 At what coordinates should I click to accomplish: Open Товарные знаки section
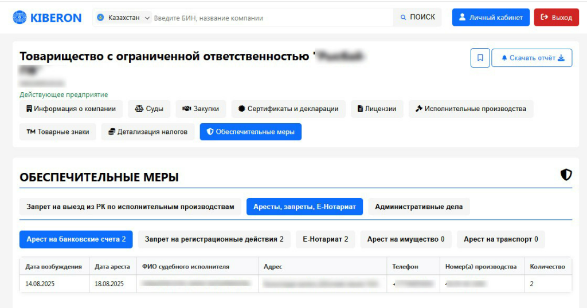(58, 132)
